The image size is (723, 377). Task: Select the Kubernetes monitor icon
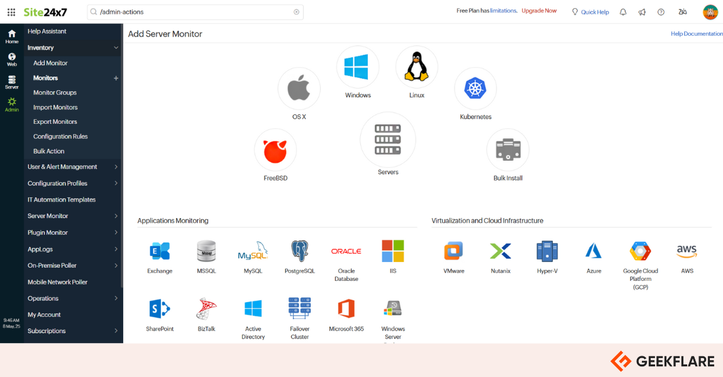[x=475, y=89]
